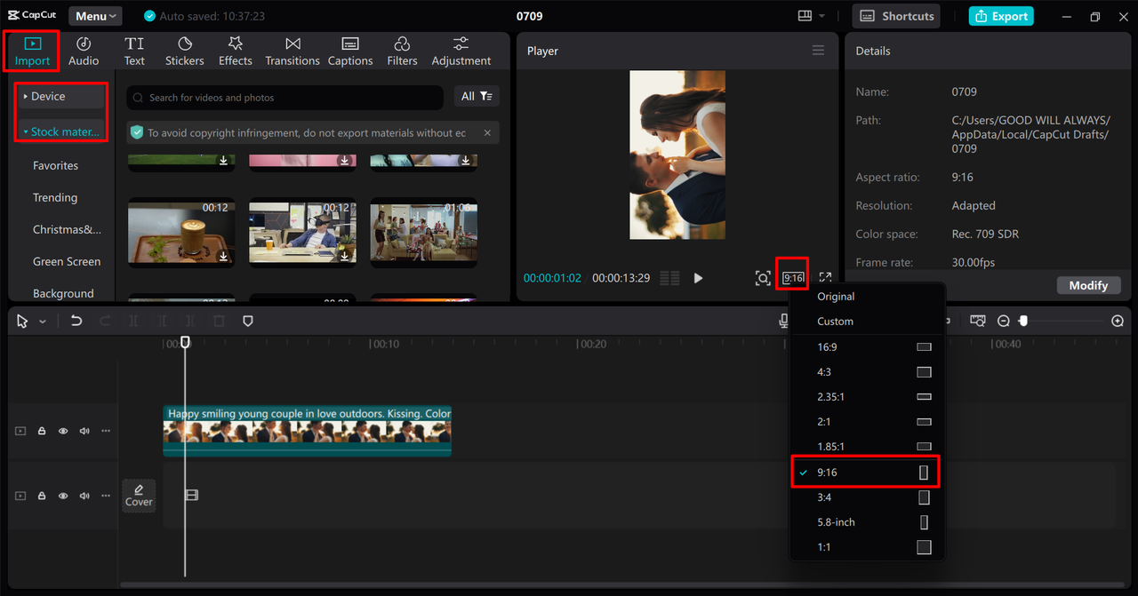This screenshot has height=596, width=1138.
Task: Expand the pointer tool mode dropdown
Action: pyautogui.click(x=43, y=322)
